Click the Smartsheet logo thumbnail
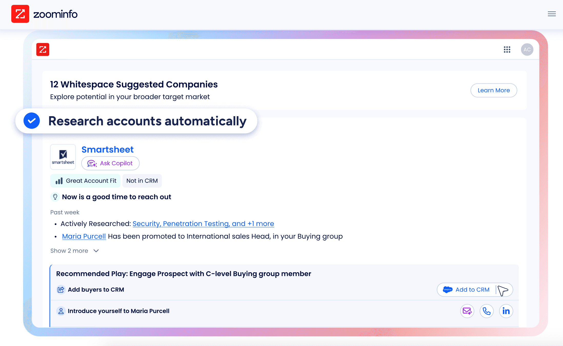 pyautogui.click(x=63, y=157)
